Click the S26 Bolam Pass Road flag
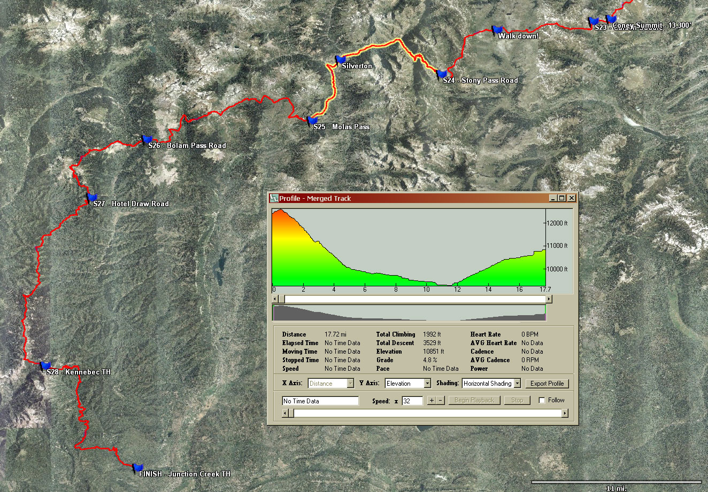The width and height of the screenshot is (708, 492). (x=148, y=139)
